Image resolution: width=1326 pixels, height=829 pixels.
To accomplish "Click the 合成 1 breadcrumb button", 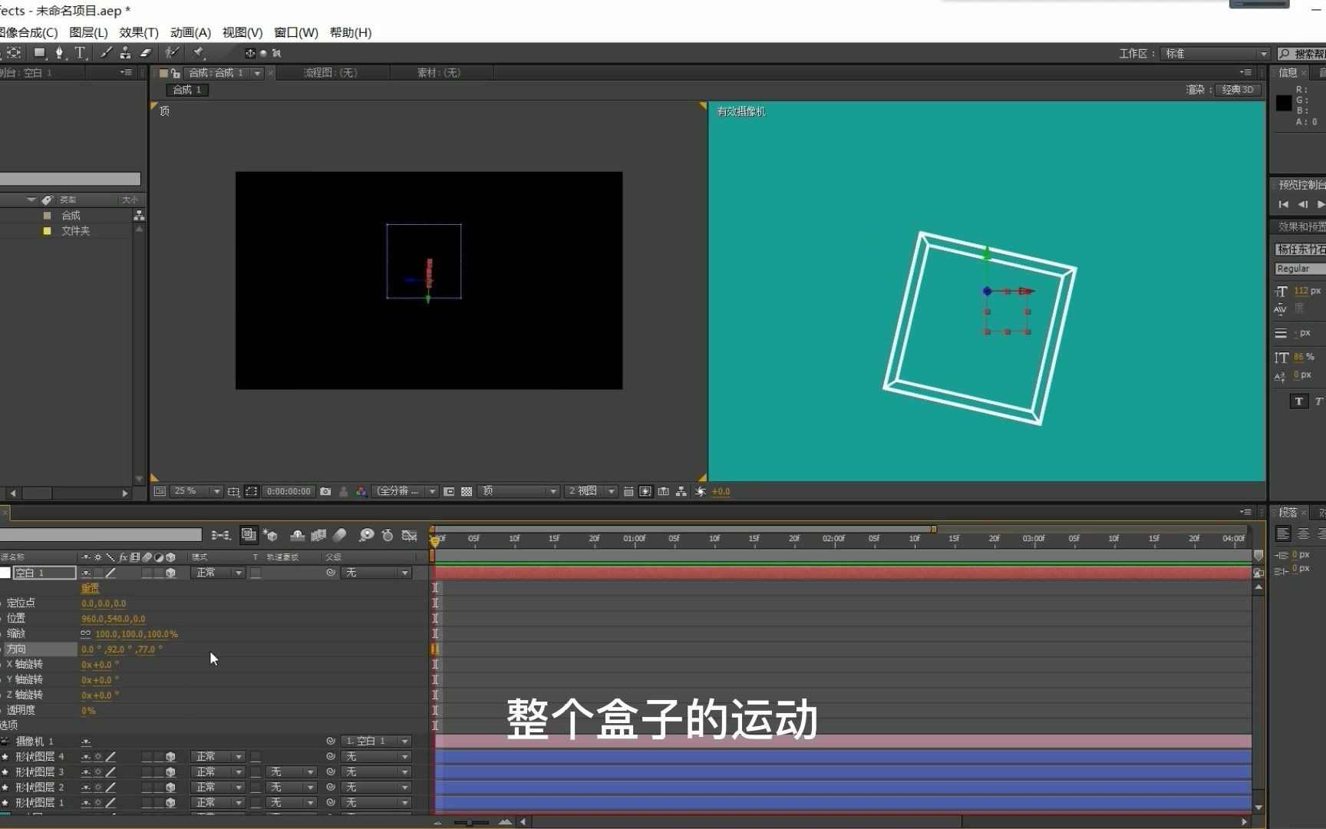I will 187,90.
